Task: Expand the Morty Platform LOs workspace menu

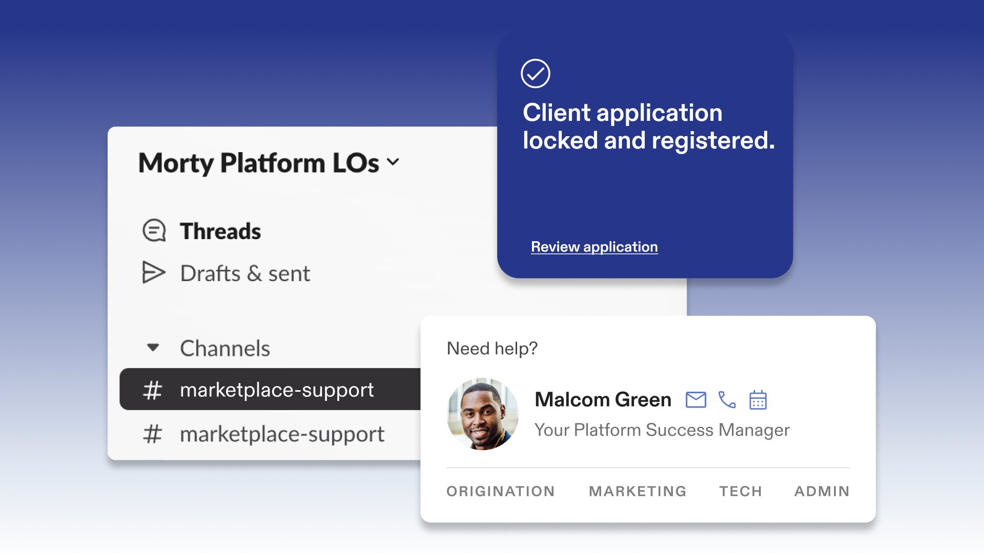Action: (393, 162)
